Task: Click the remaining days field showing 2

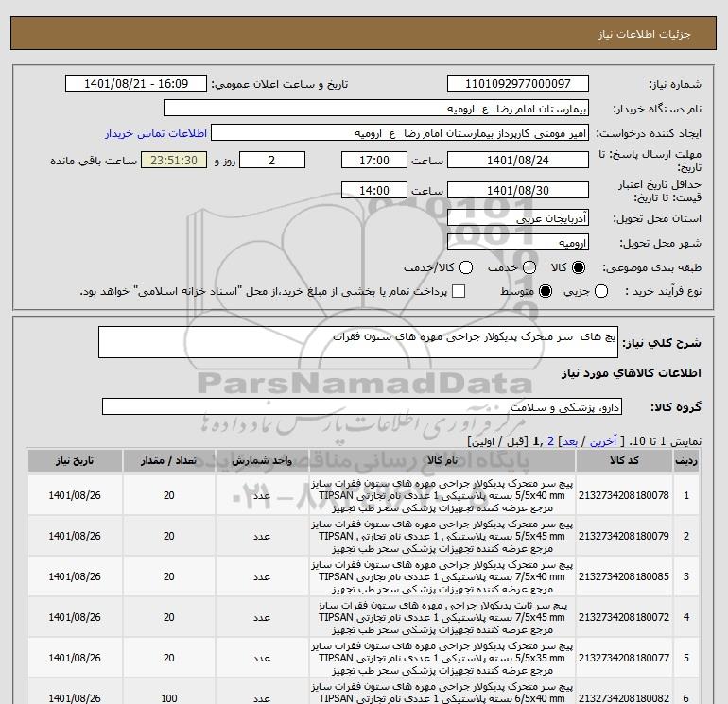Action: (x=272, y=160)
